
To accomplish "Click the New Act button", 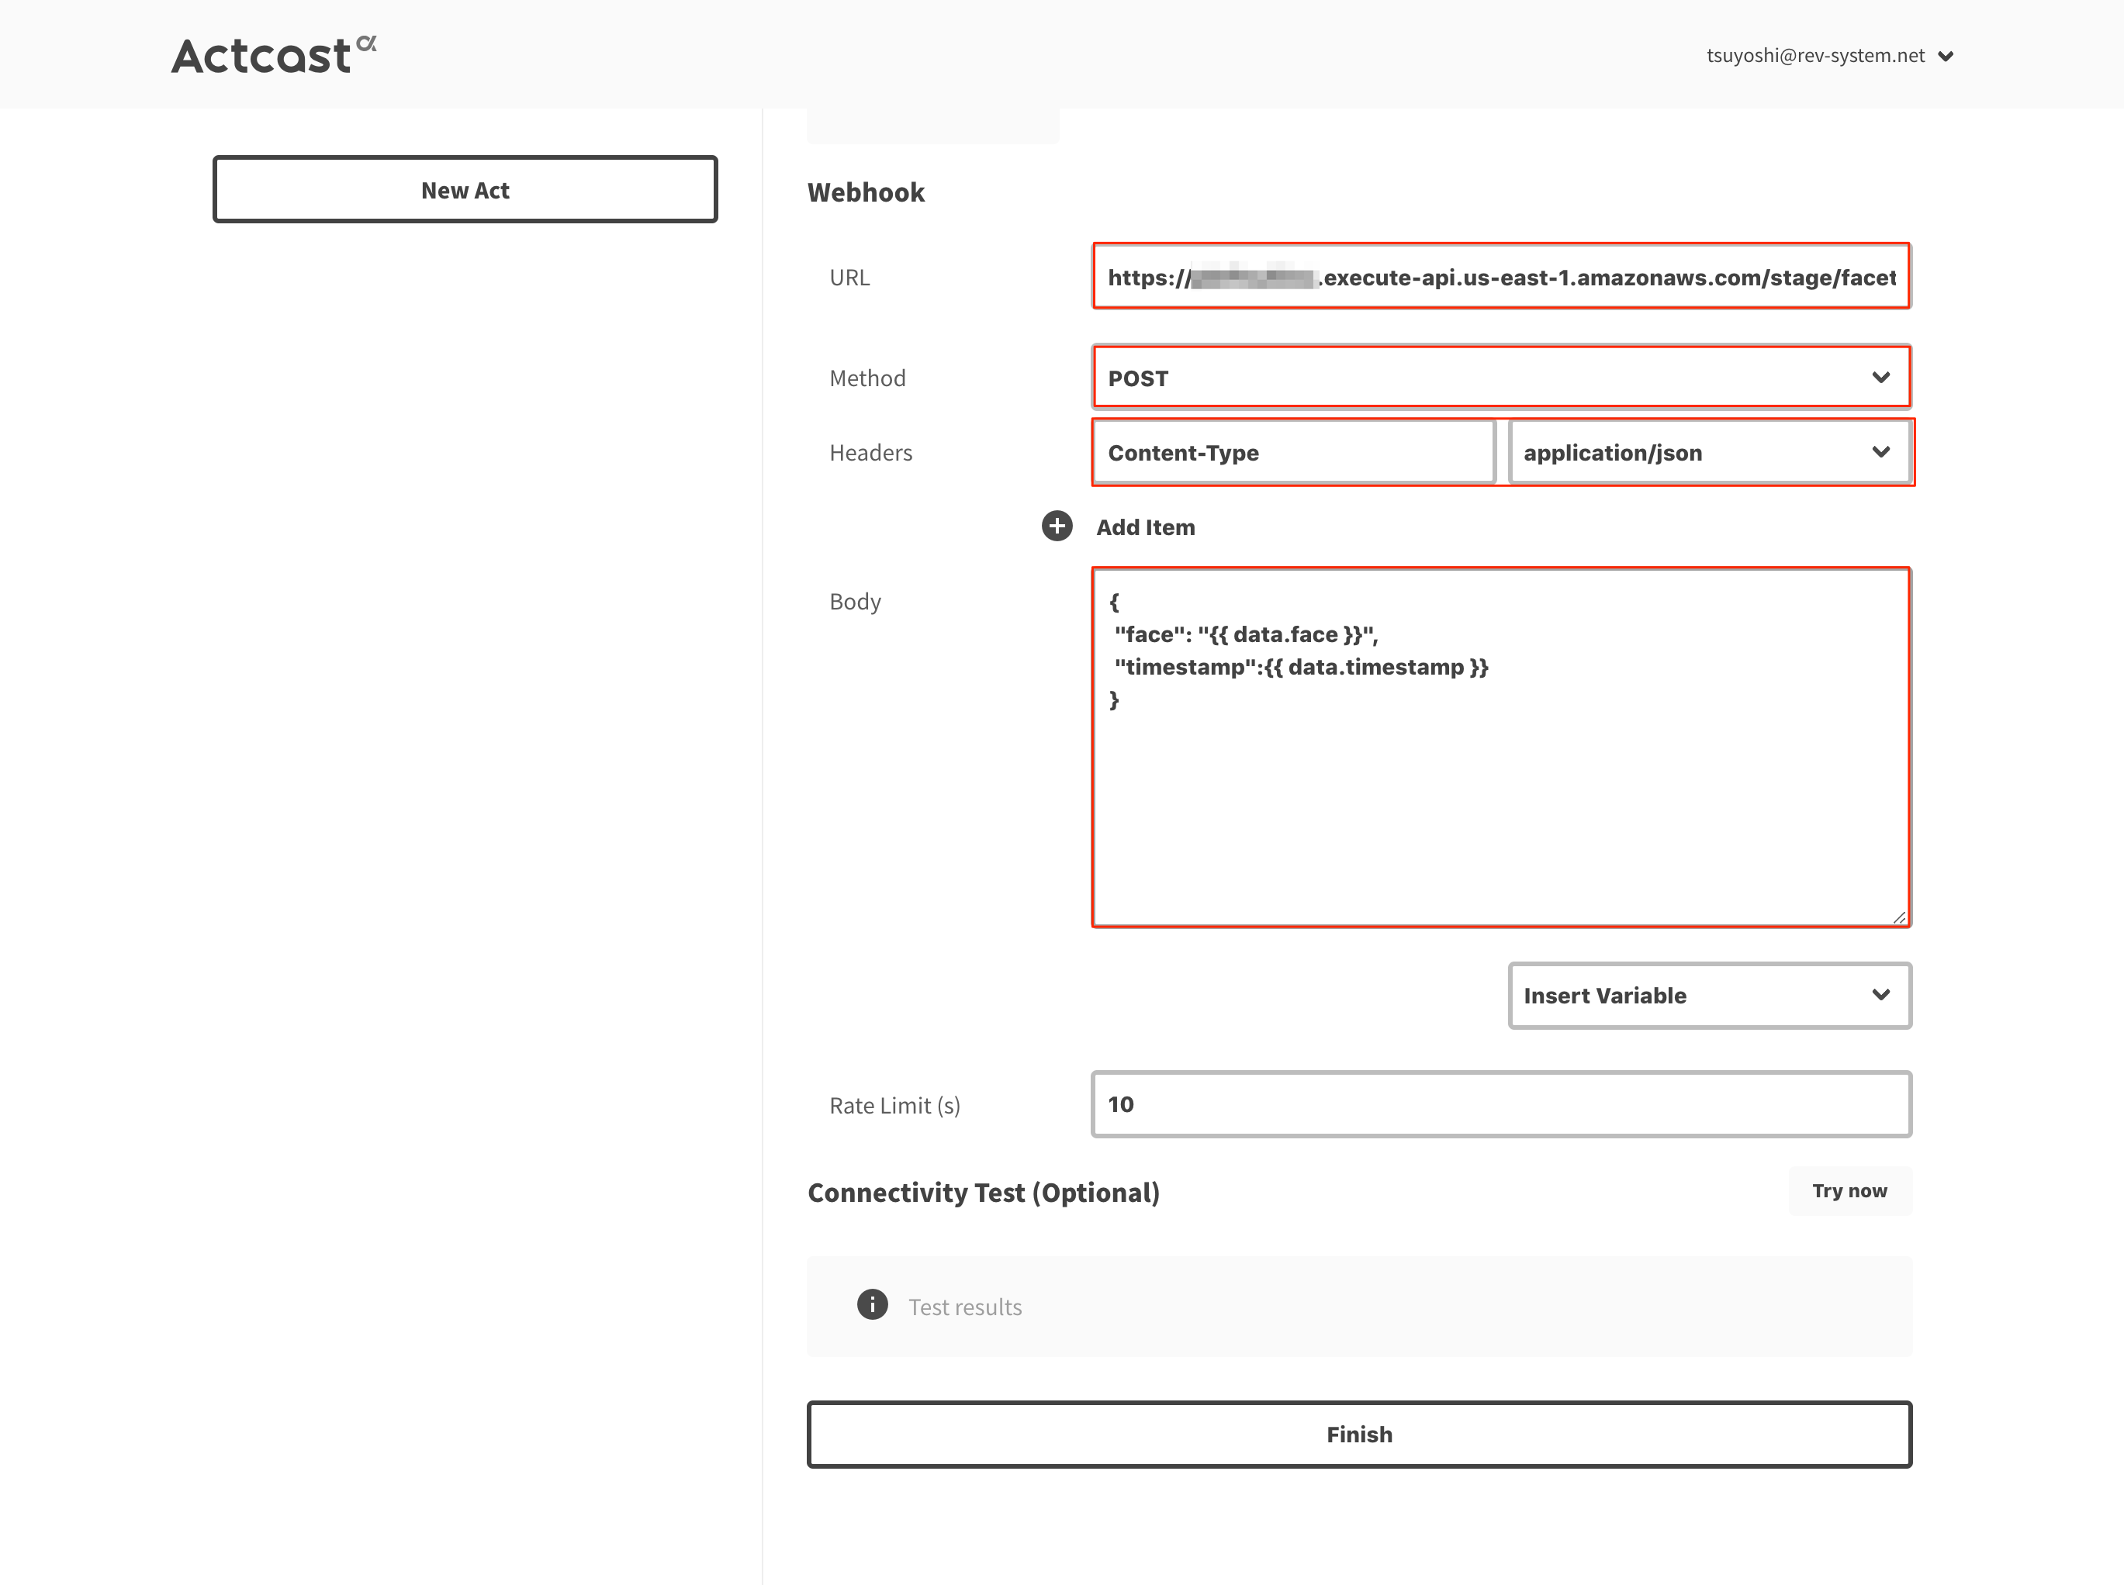I will 465,189.
